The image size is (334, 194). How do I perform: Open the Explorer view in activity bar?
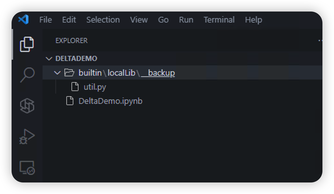pos(27,44)
